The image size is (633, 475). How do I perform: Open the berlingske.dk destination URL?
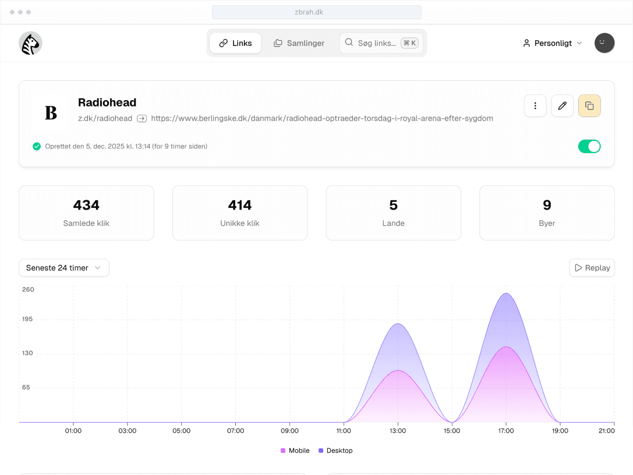pos(322,118)
